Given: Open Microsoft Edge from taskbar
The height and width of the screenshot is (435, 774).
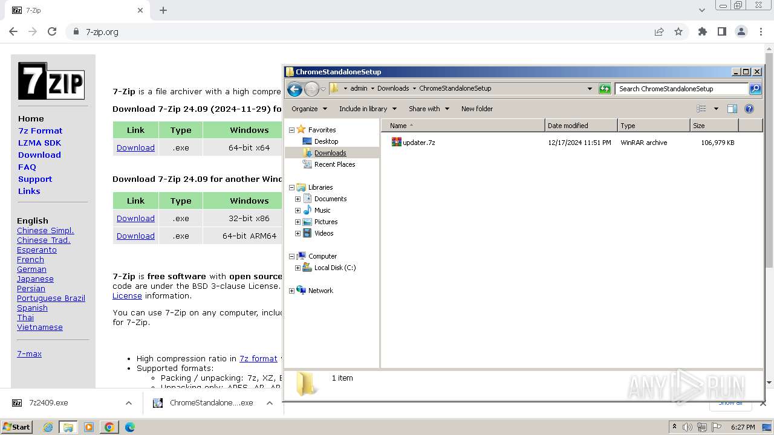Looking at the screenshot, I should pyautogui.click(x=130, y=427).
